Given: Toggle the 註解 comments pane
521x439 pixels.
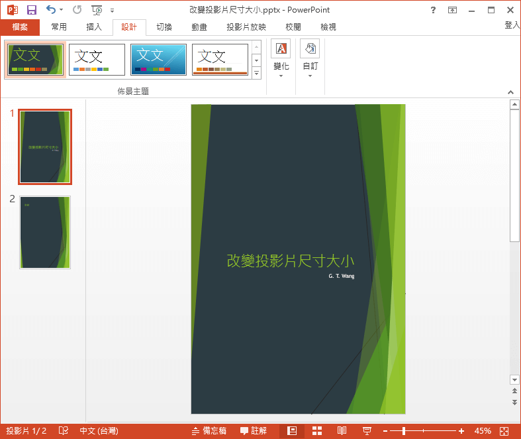Looking at the screenshot, I should click(x=254, y=431).
